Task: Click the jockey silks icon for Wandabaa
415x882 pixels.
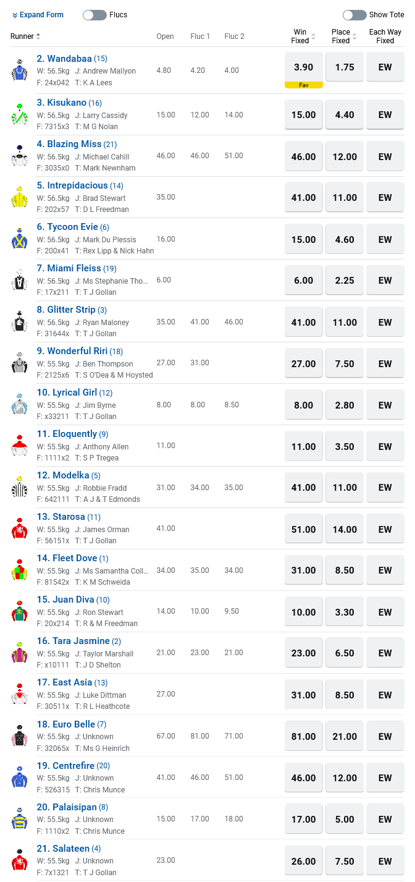Action: pos(20,70)
